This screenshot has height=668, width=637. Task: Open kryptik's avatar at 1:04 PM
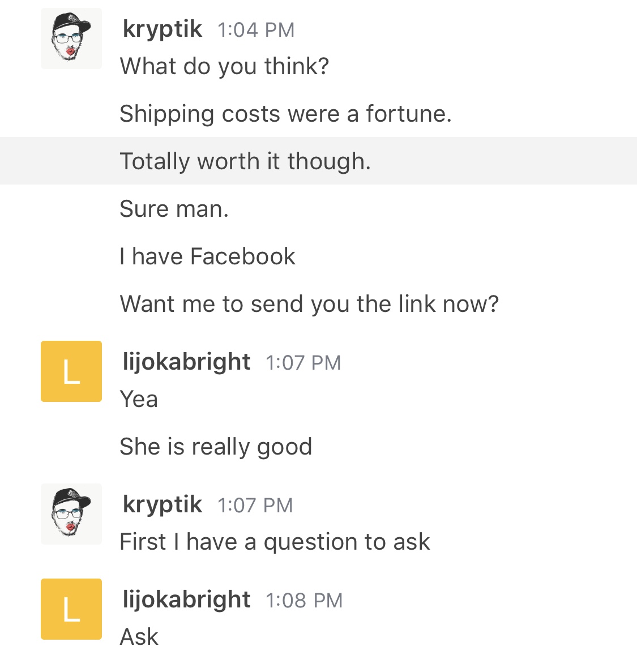(x=71, y=38)
